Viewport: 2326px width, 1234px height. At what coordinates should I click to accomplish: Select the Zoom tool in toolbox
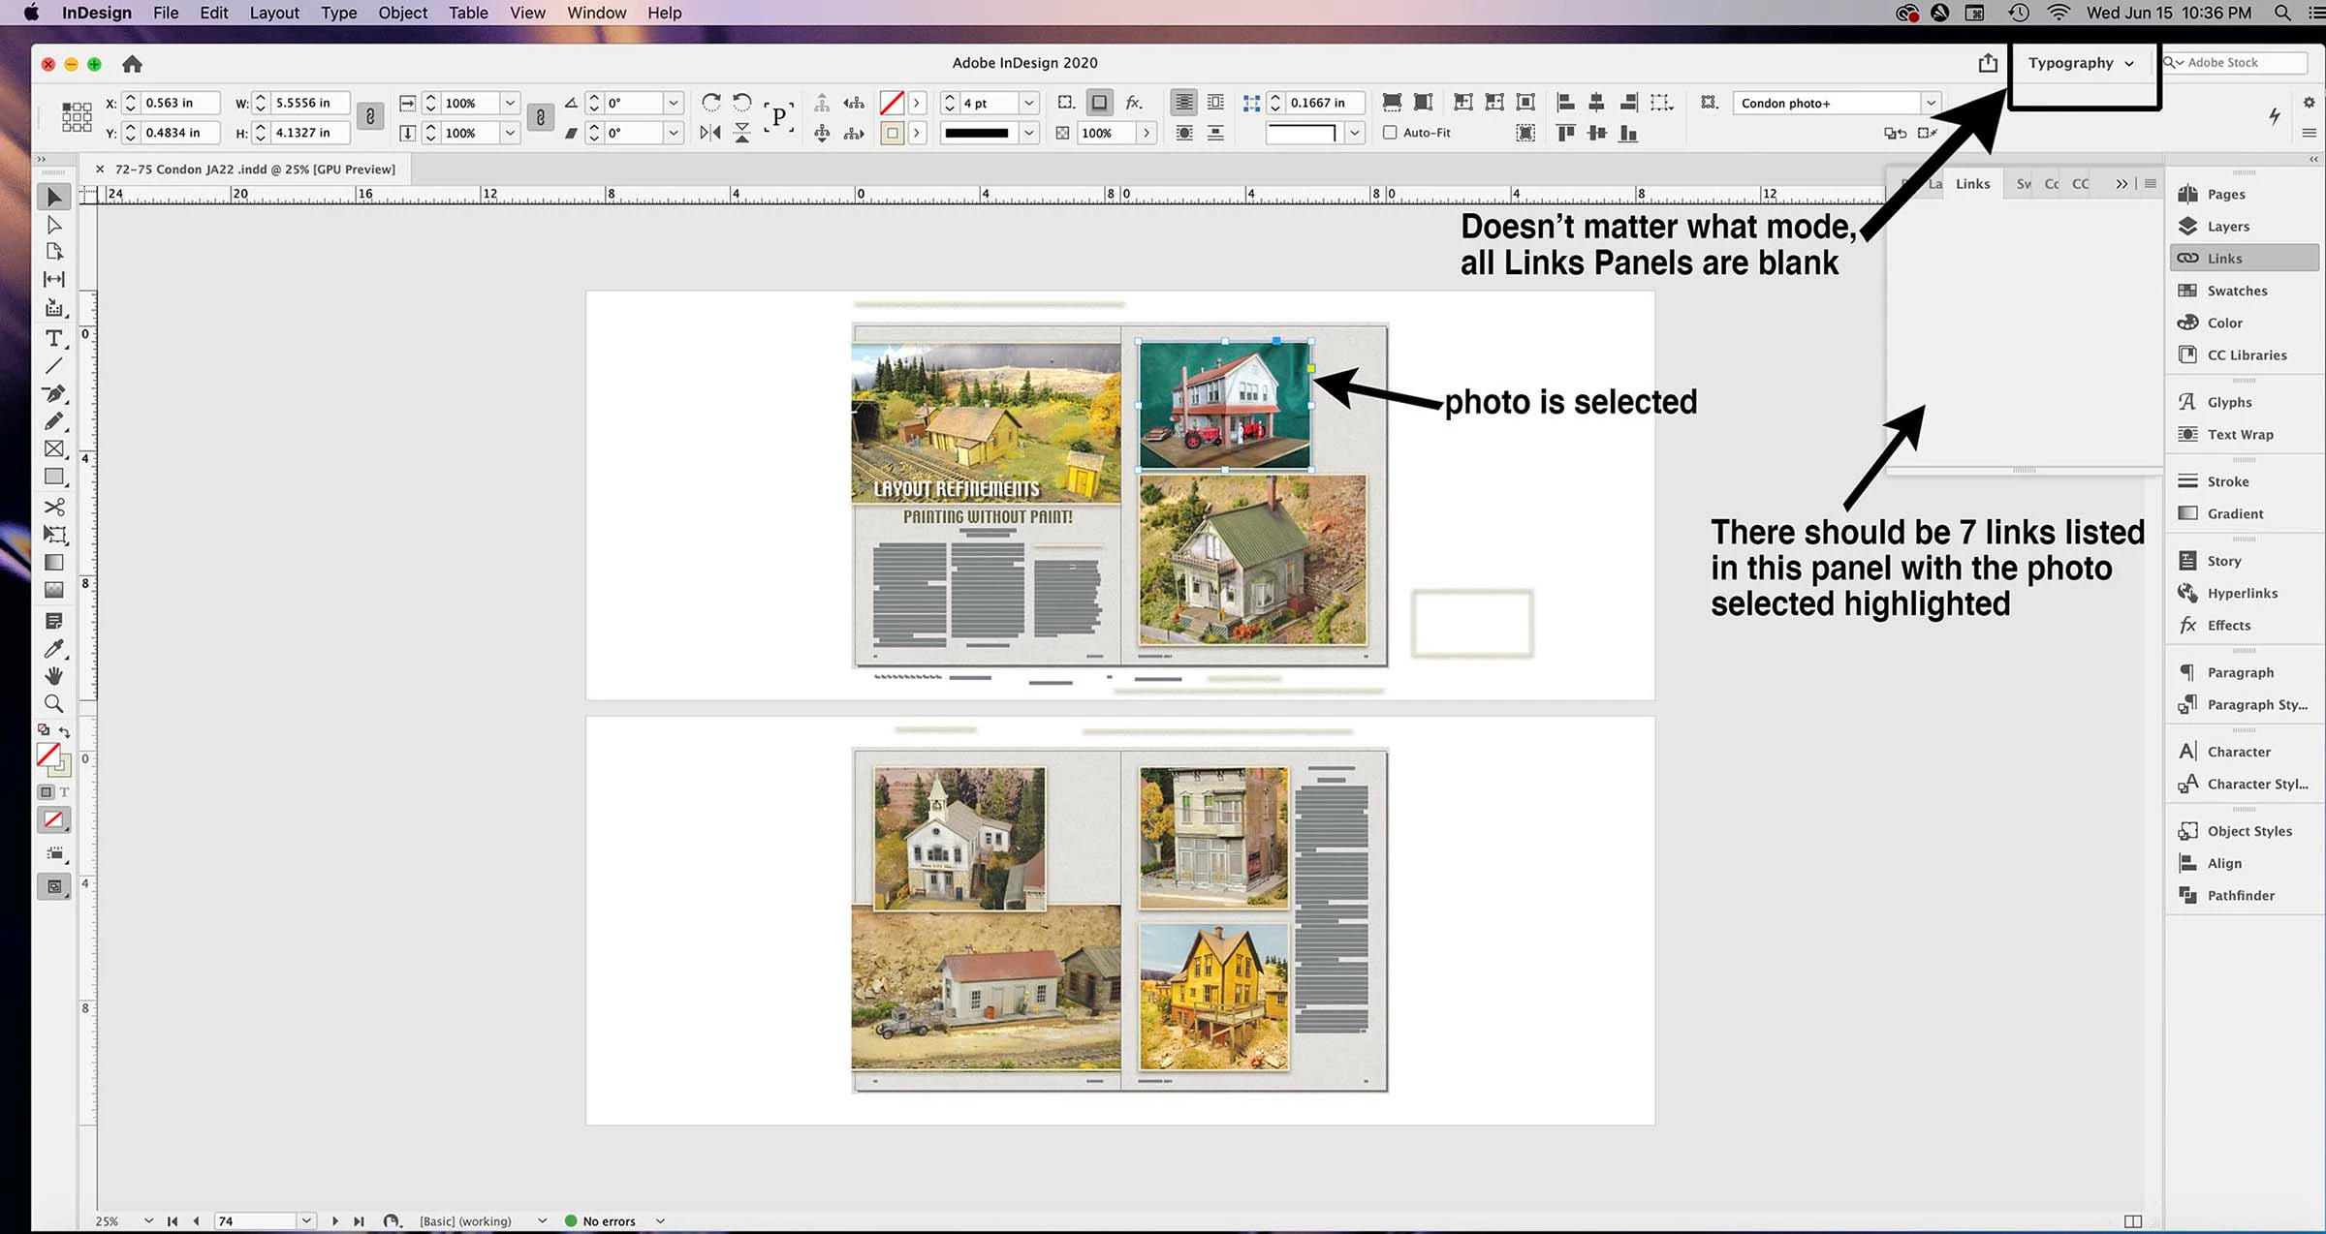point(53,704)
